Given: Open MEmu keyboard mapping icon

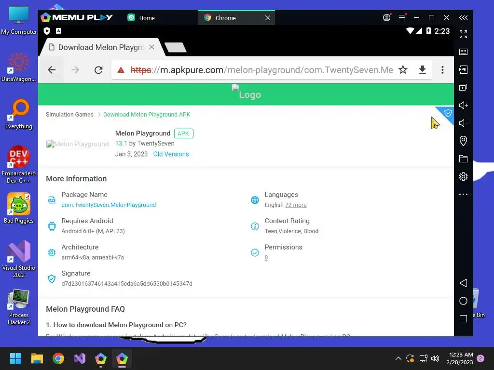Looking at the screenshot, I should [463, 52].
